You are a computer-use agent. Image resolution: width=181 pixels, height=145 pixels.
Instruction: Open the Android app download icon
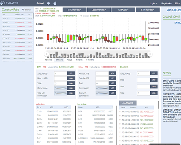pos(49,3)
